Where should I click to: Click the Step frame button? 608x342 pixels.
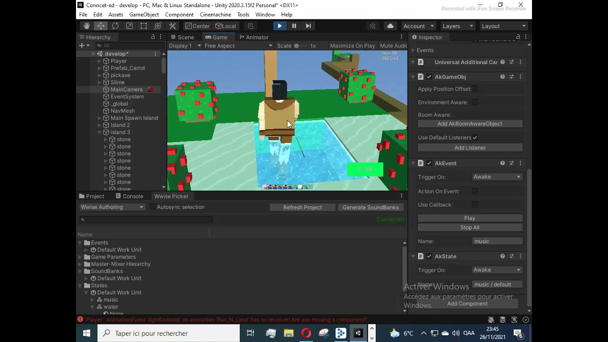[x=308, y=26]
